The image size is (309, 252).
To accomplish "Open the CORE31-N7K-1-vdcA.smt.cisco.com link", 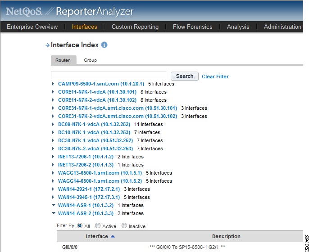I will click(118, 108).
